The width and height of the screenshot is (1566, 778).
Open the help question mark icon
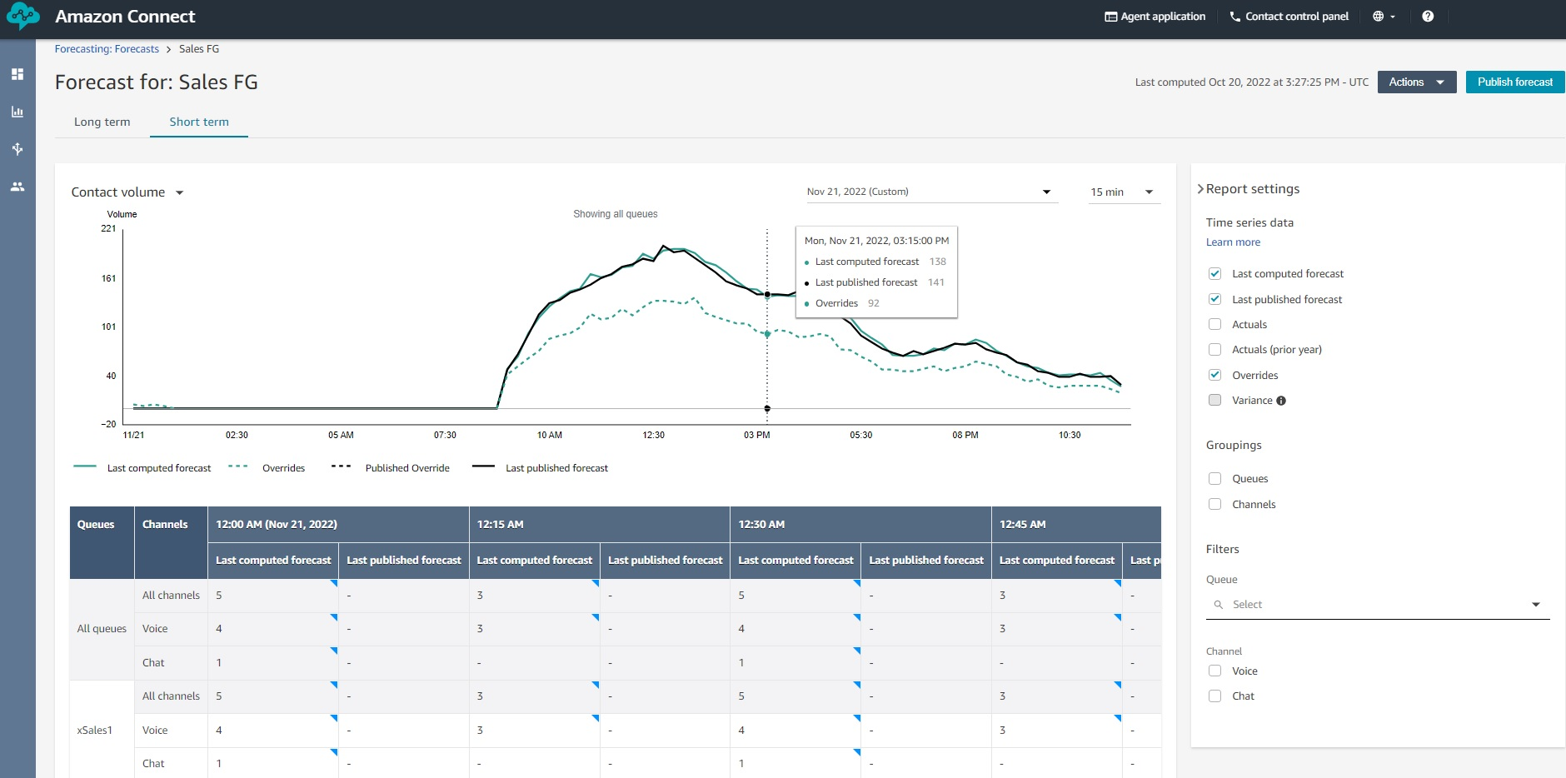tap(1428, 16)
